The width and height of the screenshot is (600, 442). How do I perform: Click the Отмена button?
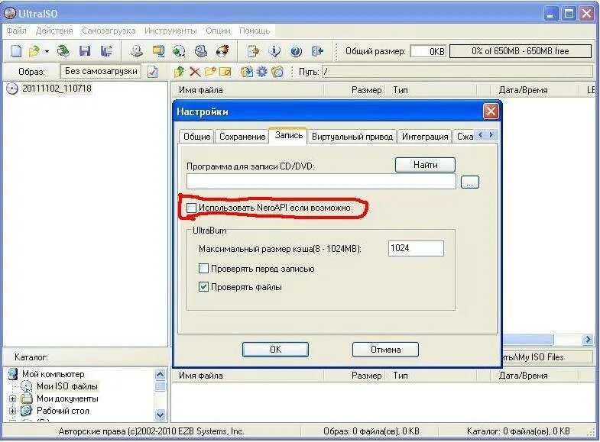[x=385, y=350]
